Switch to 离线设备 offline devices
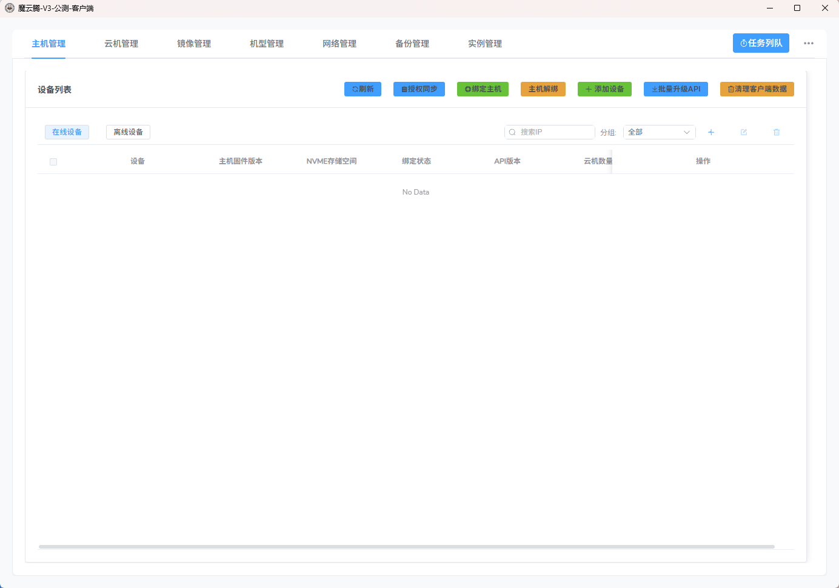Image resolution: width=839 pixels, height=588 pixels. 128,132
